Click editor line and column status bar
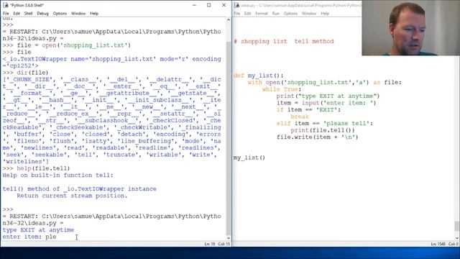460x259 pixels. click(444, 244)
